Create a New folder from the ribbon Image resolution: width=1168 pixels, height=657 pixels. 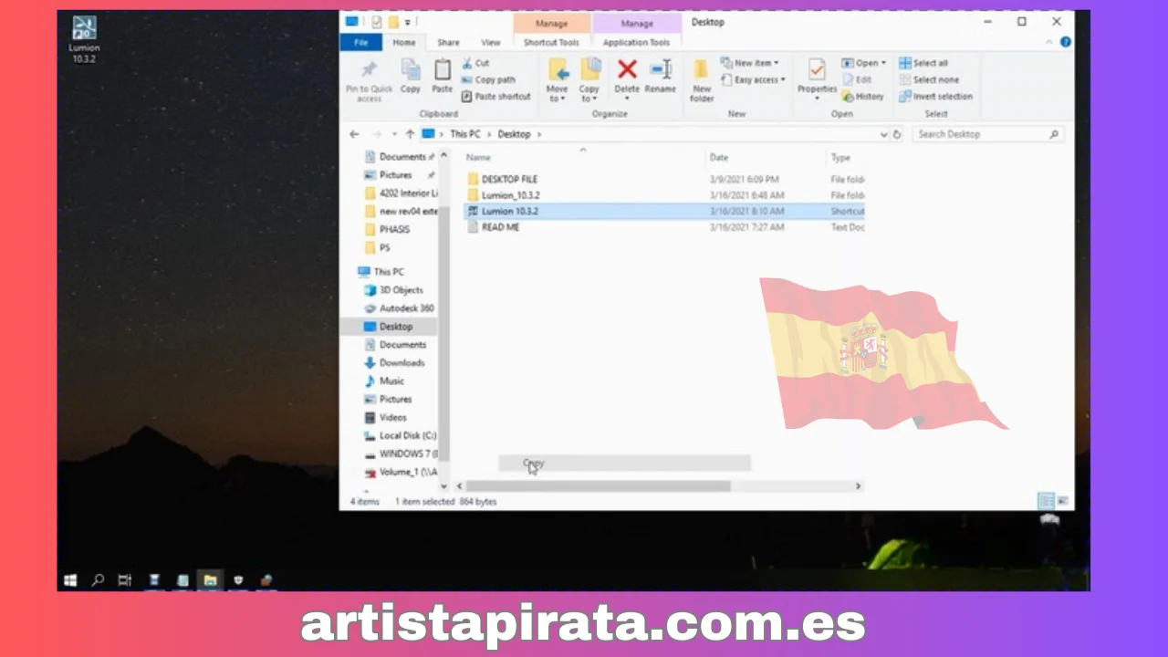tap(702, 80)
